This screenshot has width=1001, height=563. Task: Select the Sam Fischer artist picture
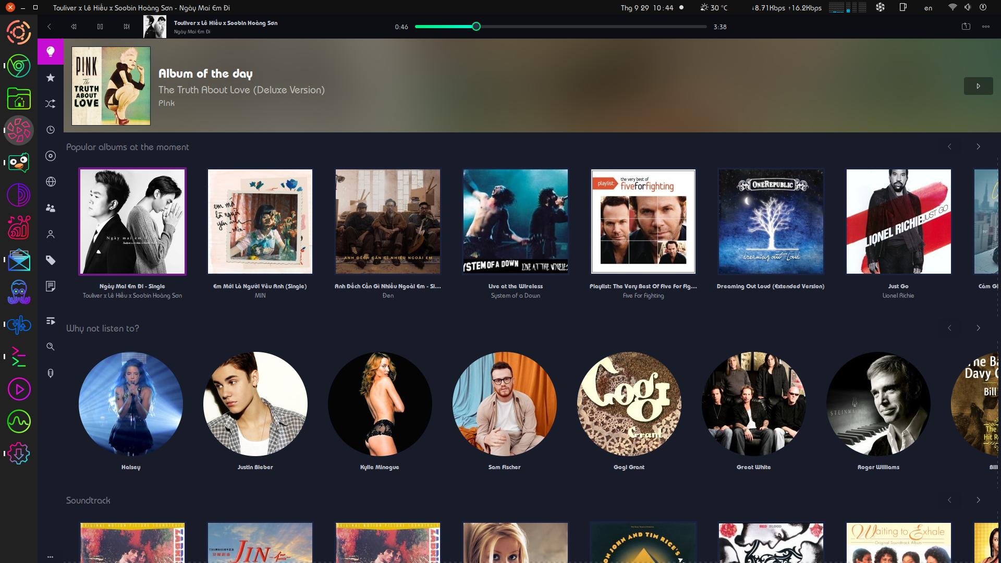pos(505,404)
